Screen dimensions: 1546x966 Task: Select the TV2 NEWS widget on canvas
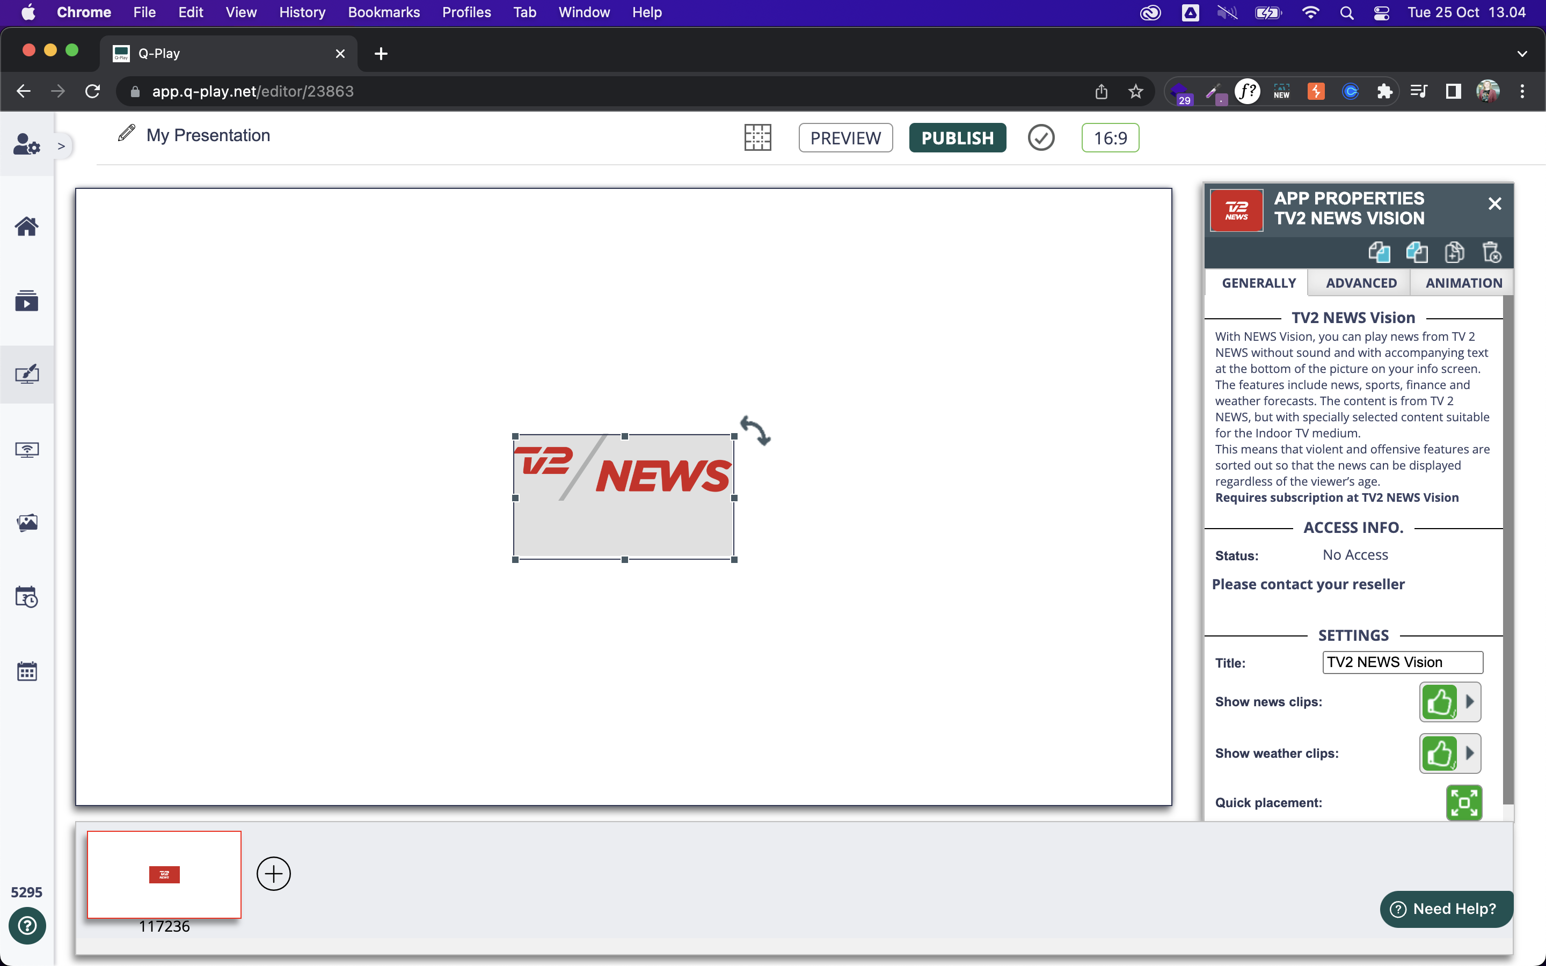(624, 497)
